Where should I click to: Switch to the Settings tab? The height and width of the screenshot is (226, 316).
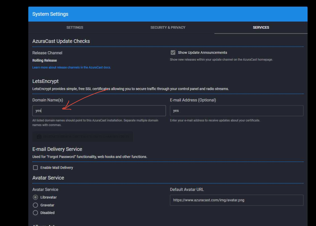click(x=75, y=27)
